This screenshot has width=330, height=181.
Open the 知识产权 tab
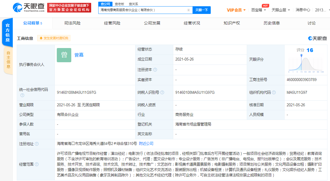[x=231, y=23]
